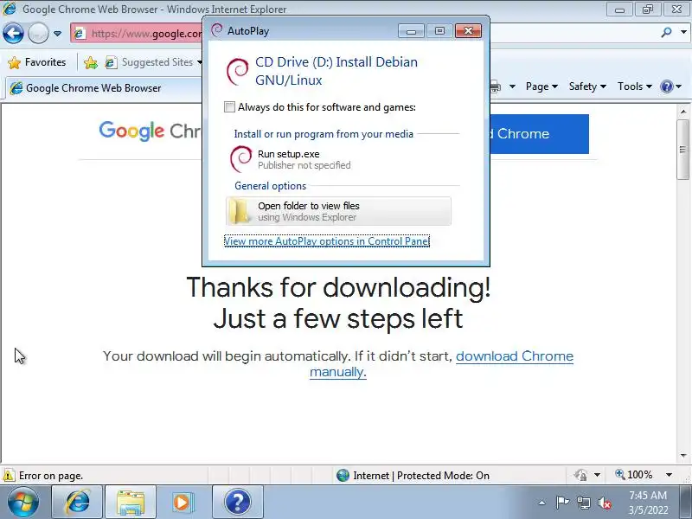
Task: Expand the Help dropdown arrow
Action: (x=679, y=86)
